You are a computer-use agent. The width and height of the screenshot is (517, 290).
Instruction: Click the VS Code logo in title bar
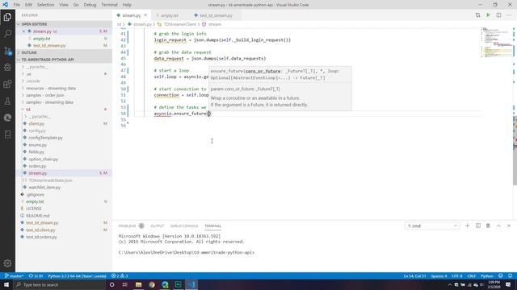(x=6, y=5)
